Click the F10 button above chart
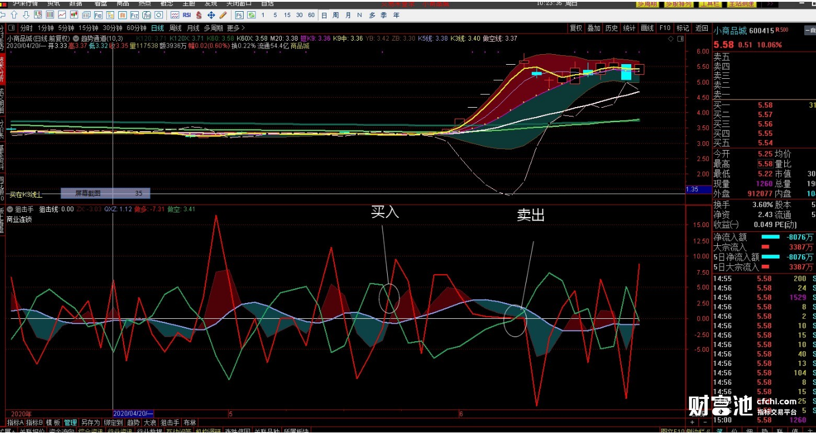816x433 pixels. coord(665,28)
